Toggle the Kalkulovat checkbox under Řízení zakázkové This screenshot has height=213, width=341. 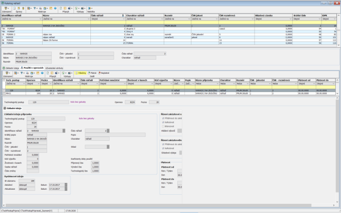pyautogui.click(x=163, y=122)
